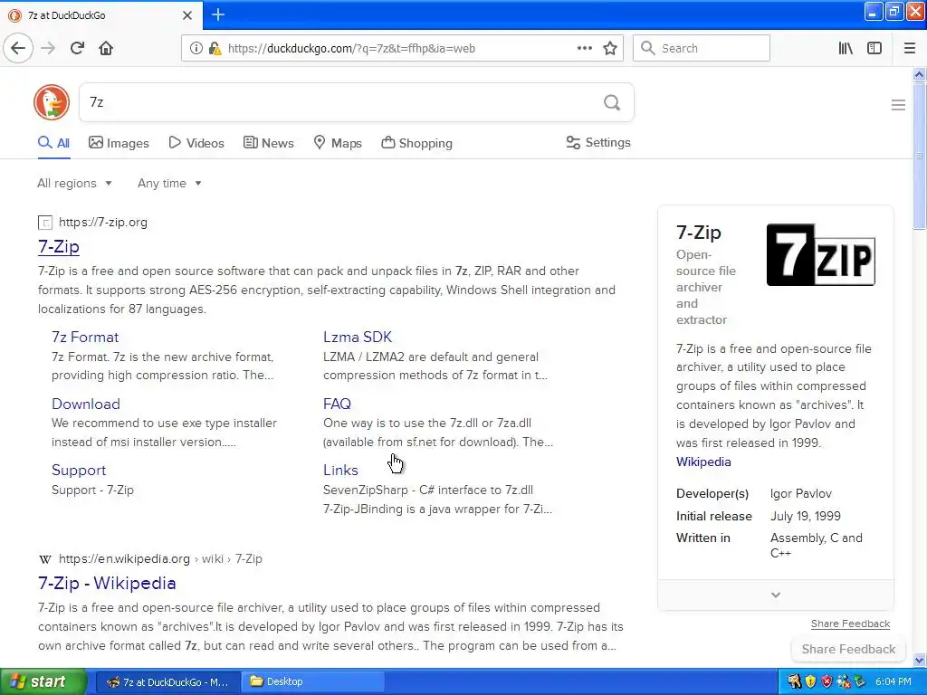Open the Lzma SDK sublink
The image size is (927, 695).
pos(357,337)
